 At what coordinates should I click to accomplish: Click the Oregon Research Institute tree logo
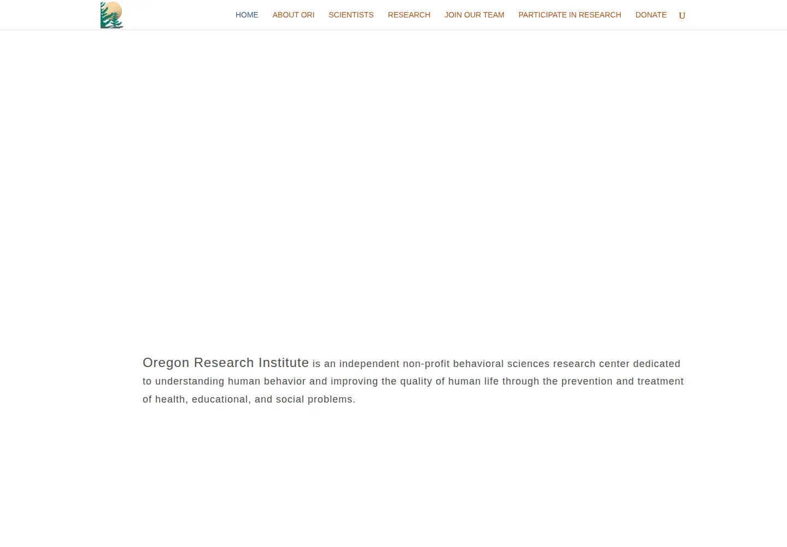112,15
